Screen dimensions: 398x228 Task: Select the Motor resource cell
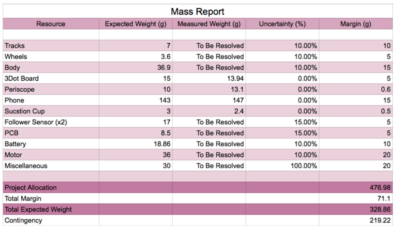pyautogui.click(x=51, y=155)
